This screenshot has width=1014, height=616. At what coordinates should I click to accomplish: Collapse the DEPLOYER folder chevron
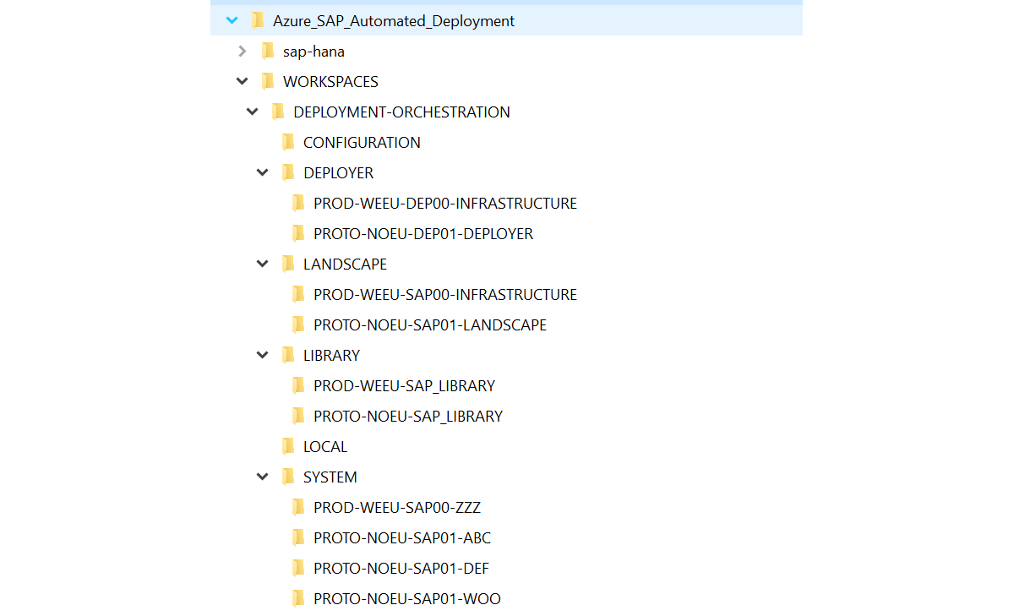pyautogui.click(x=263, y=173)
